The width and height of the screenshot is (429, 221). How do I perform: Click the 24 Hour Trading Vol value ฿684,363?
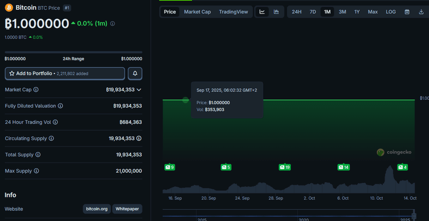click(131, 122)
